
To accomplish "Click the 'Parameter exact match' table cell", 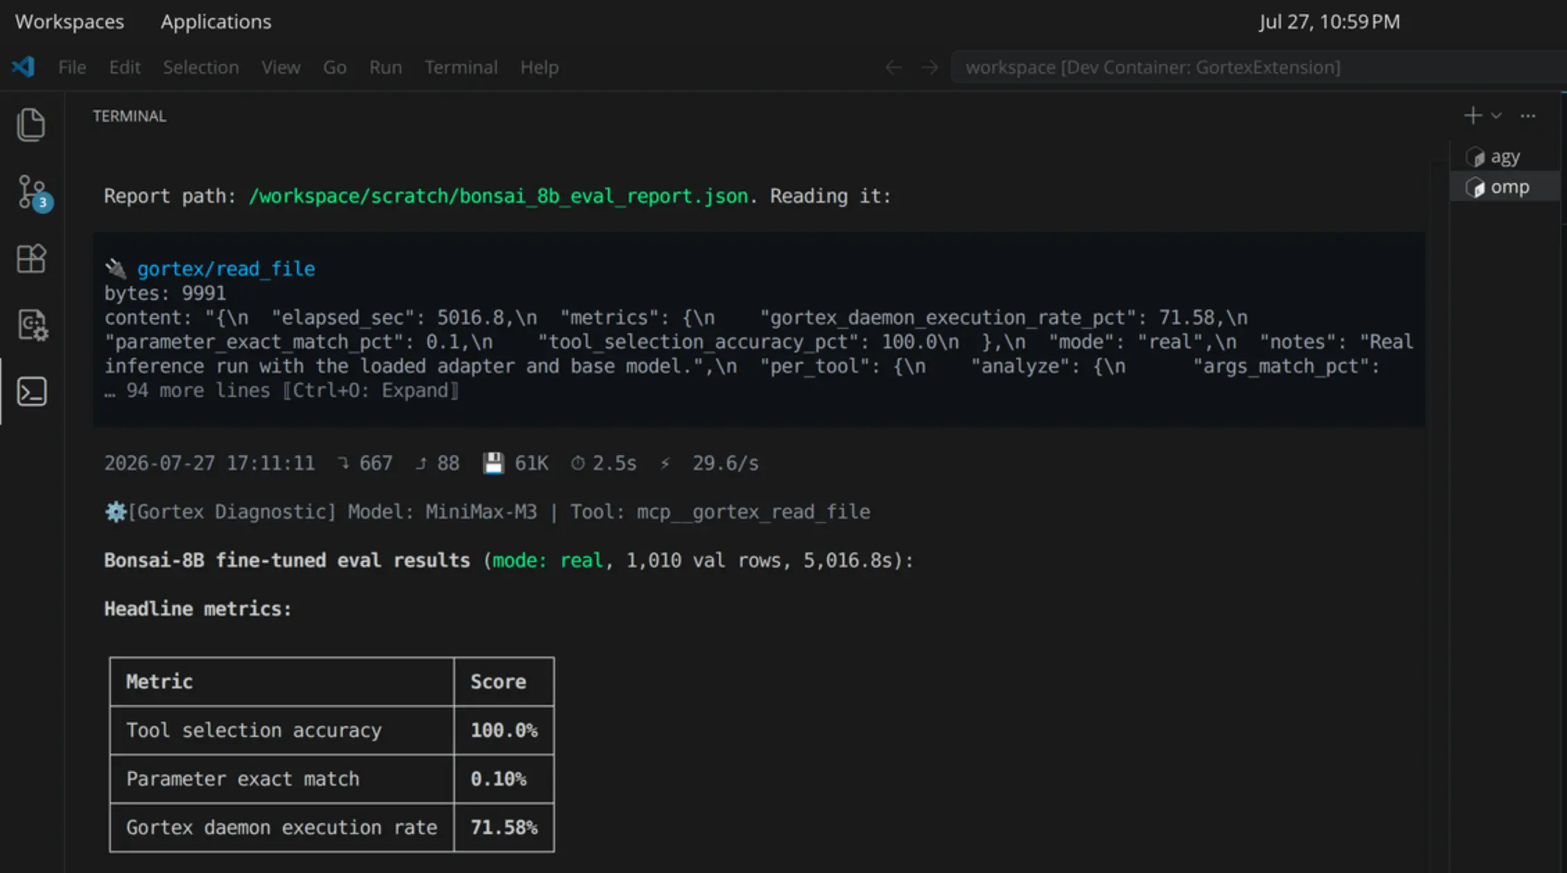I will point(282,779).
